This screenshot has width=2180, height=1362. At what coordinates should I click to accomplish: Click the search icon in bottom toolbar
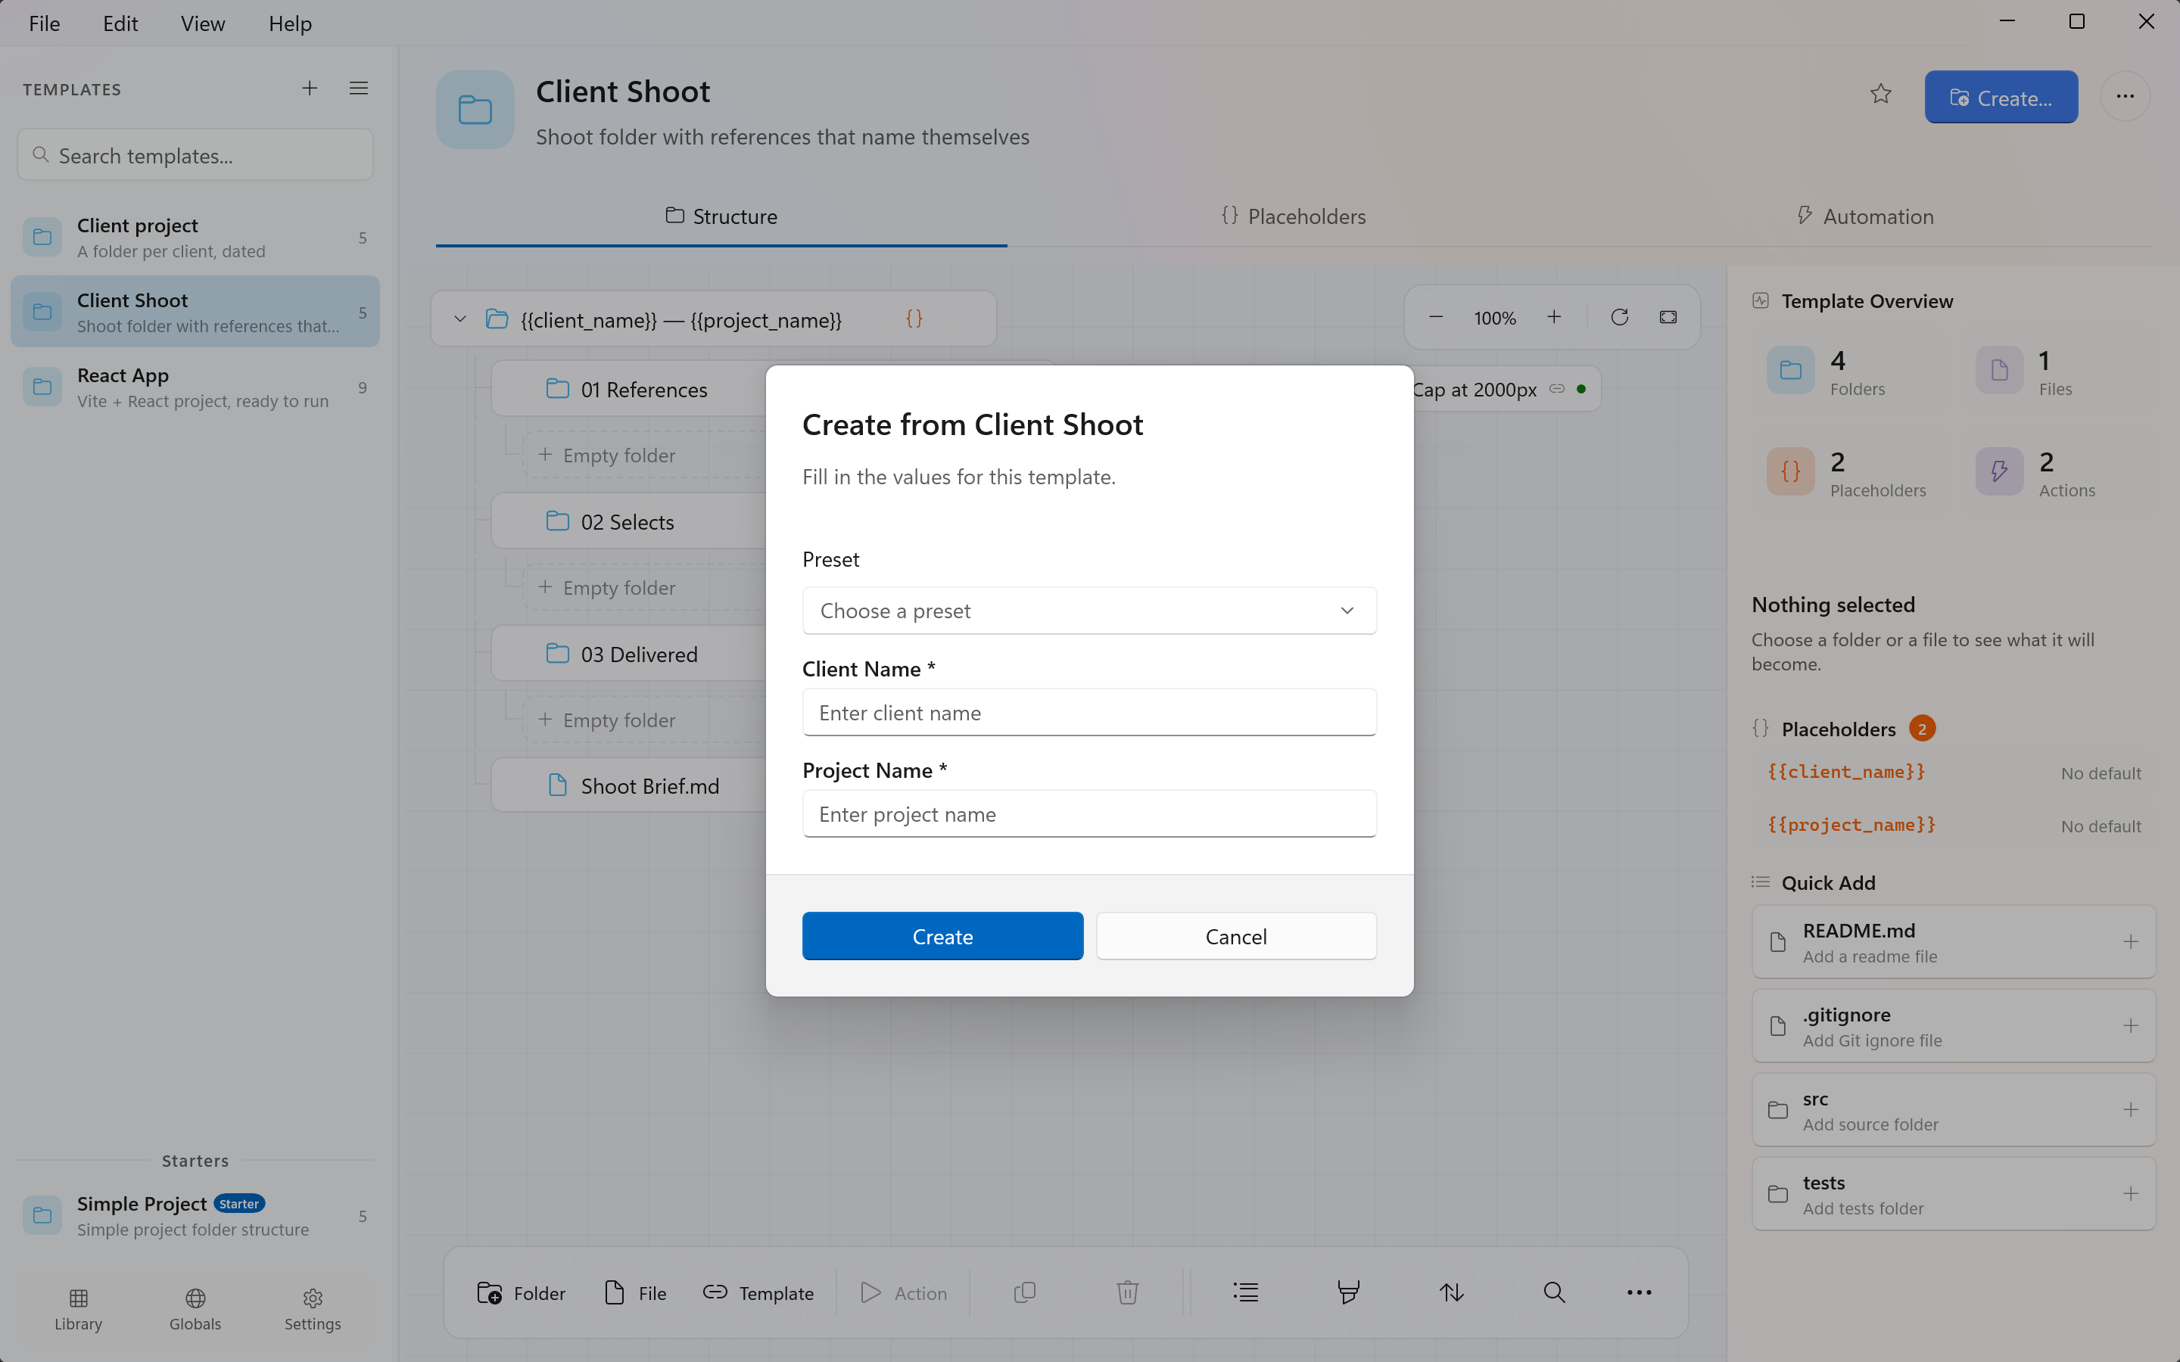point(1554,1292)
